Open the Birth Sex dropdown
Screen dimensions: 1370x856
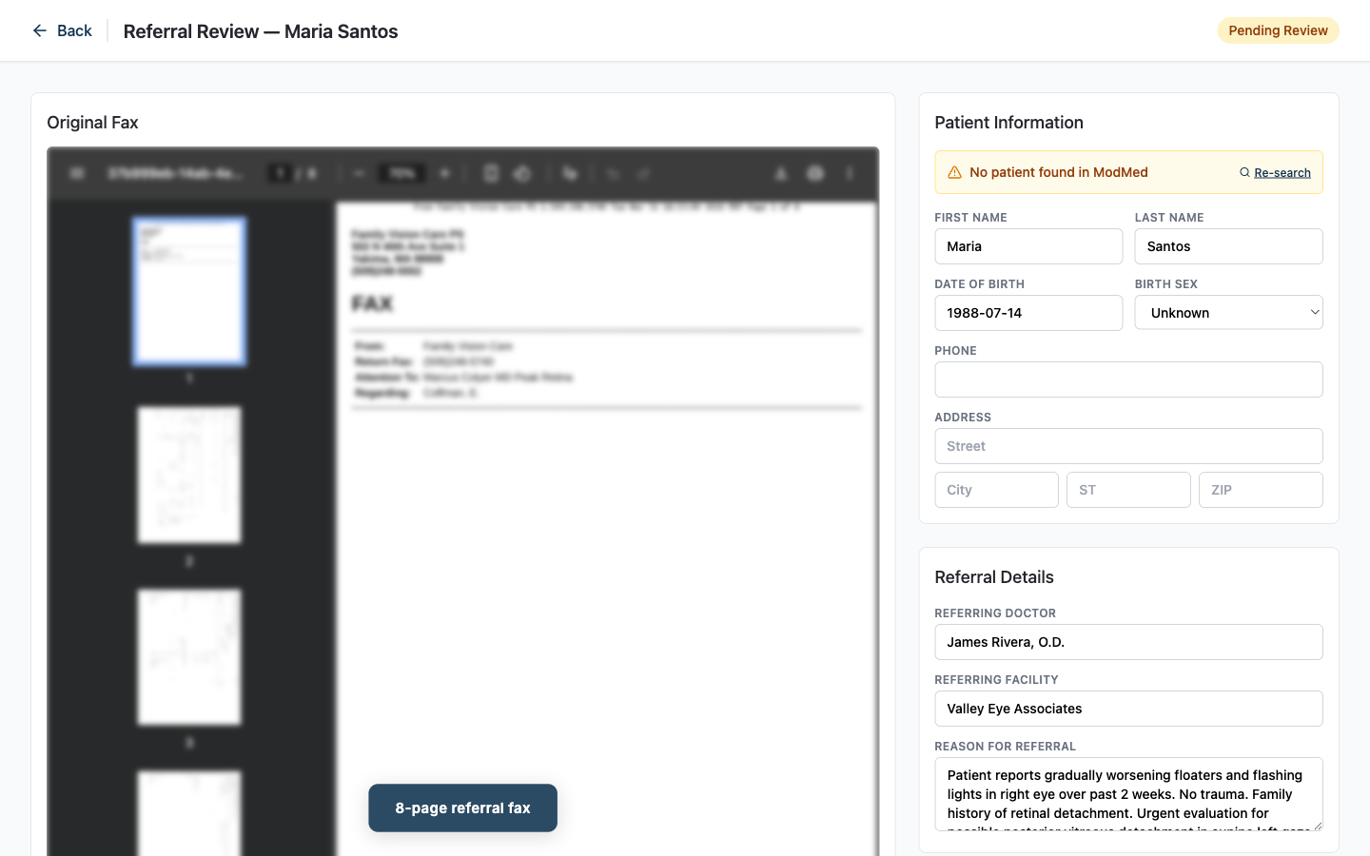click(1228, 312)
